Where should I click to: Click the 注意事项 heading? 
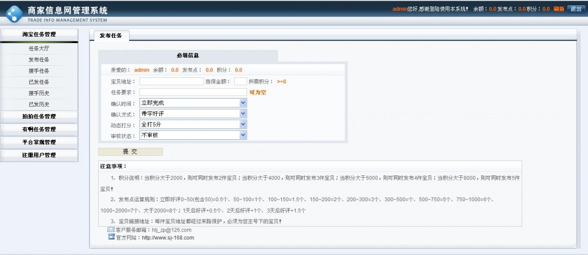click(113, 166)
